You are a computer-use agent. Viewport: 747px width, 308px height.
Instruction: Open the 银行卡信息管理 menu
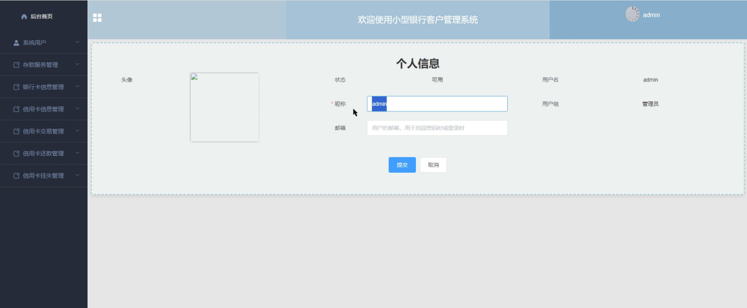click(43, 87)
